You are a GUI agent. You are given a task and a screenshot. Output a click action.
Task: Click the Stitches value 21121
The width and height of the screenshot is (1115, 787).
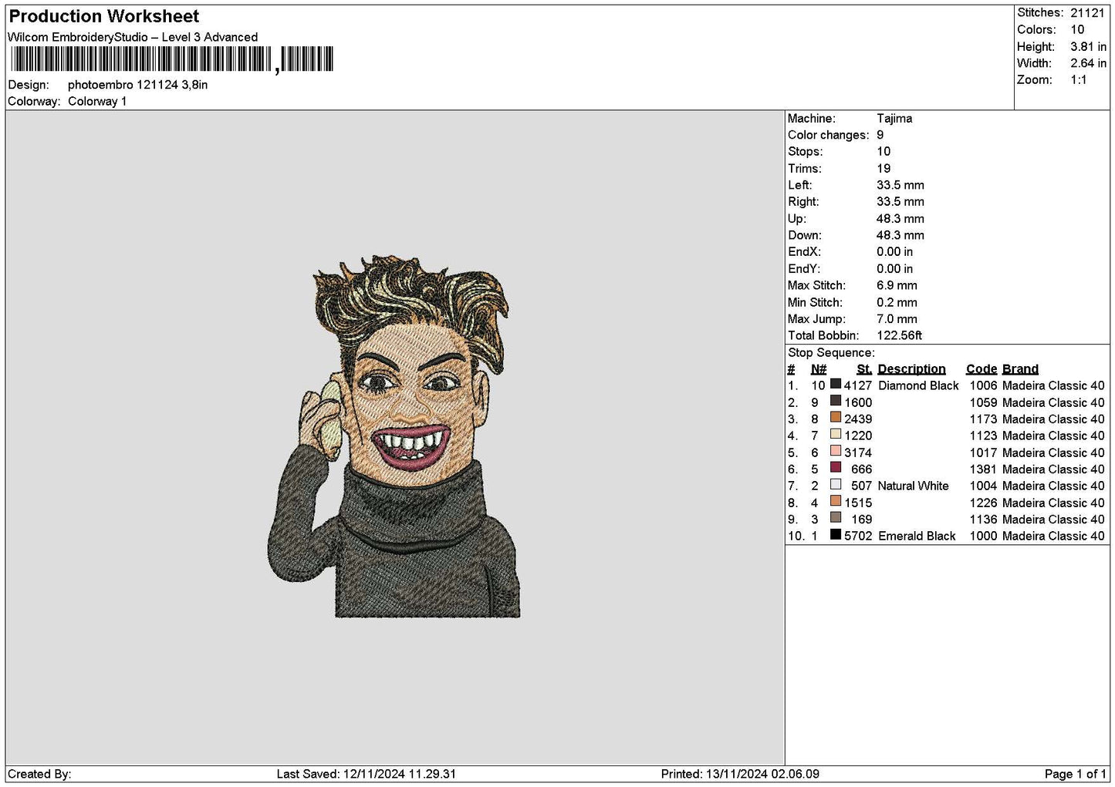[x=1087, y=13]
